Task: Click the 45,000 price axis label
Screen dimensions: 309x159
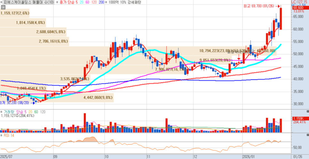Action: (x=298, y=67)
